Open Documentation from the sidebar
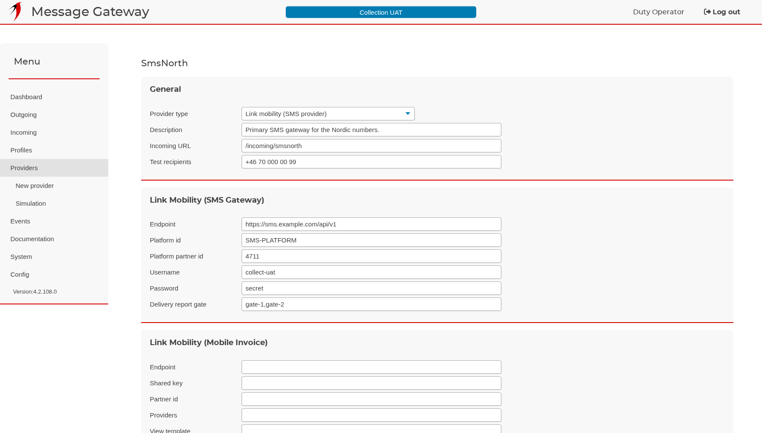 (x=54, y=239)
